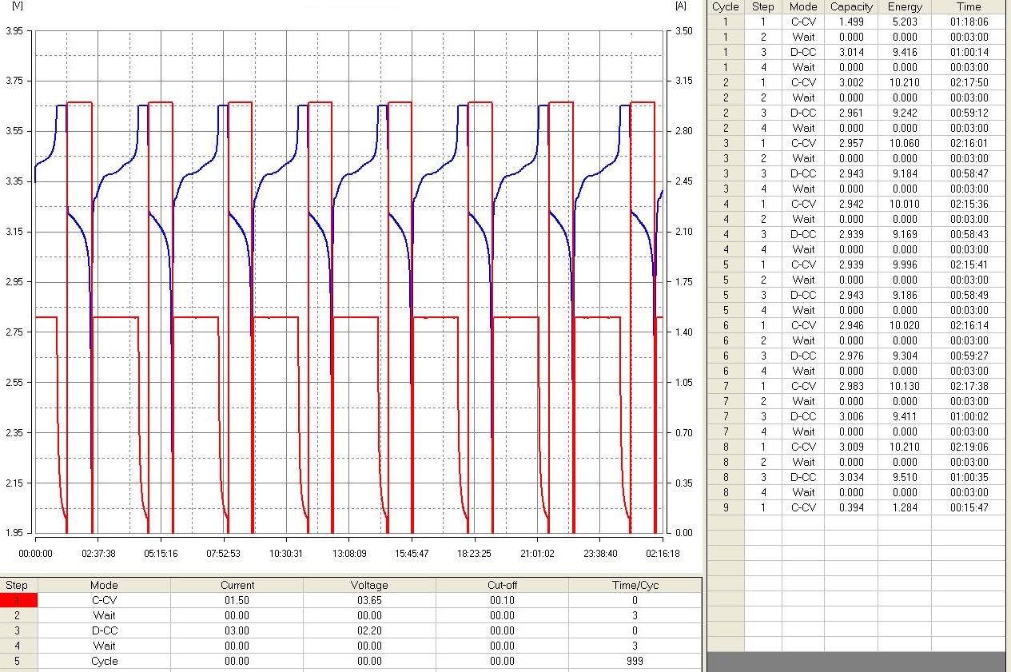This screenshot has width=1011, height=672.
Task: Click the Cut-off column header
Action: click(503, 585)
